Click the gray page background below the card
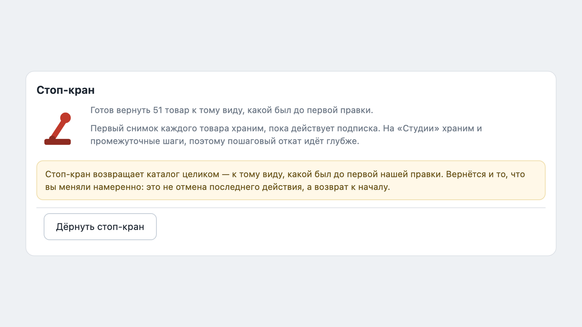Image resolution: width=582 pixels, height=327 pixels. 291,291
